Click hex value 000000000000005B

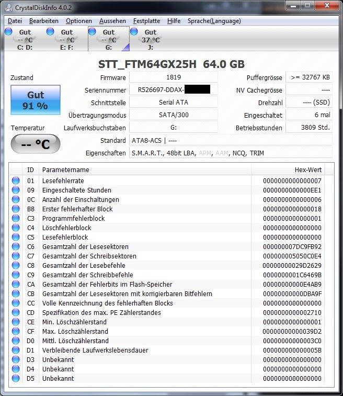[x=292, y=350]
